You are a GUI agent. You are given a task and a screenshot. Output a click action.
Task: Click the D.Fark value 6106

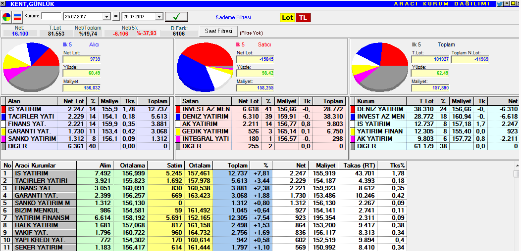tap(179, 34)
